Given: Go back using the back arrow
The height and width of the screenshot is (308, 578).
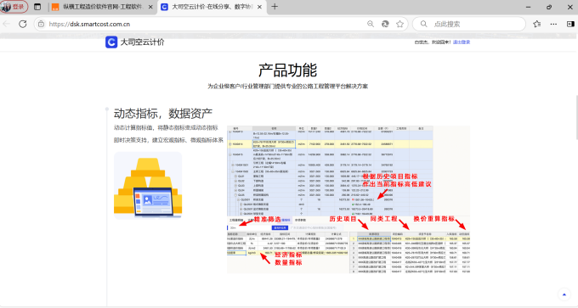Looking at the screenshot, I should (6, 24).
